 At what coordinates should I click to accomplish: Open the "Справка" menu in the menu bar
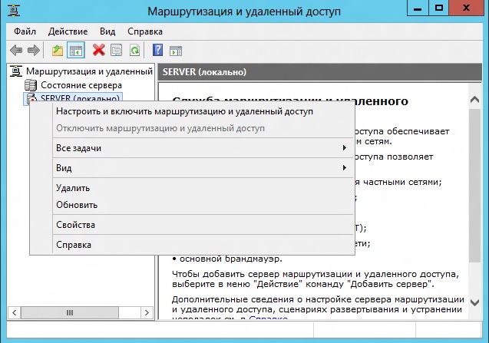click(144, 31)
